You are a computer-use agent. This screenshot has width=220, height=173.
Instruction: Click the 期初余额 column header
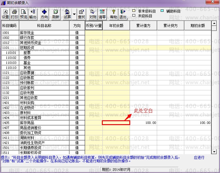tap(198, 26)
